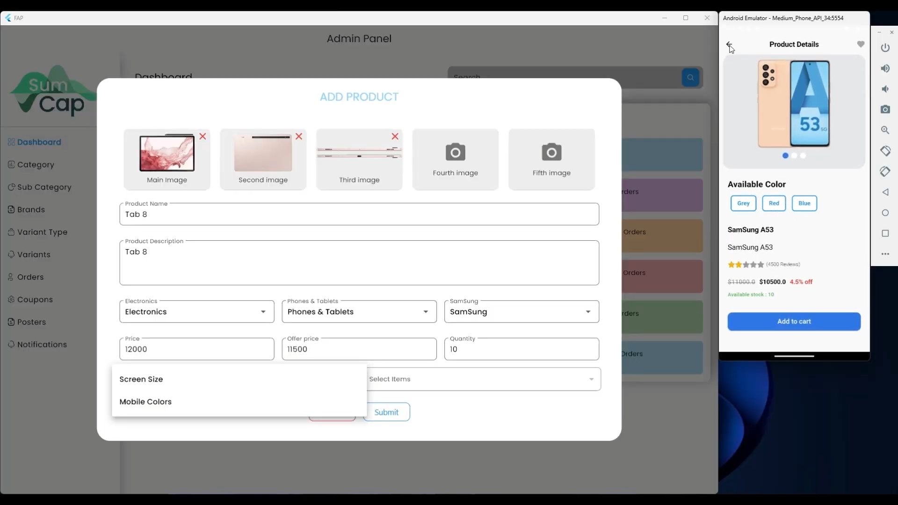Open Coupons from the sidebar menu
The height and width of the screenshot is (505, 898).
[35, 300]
